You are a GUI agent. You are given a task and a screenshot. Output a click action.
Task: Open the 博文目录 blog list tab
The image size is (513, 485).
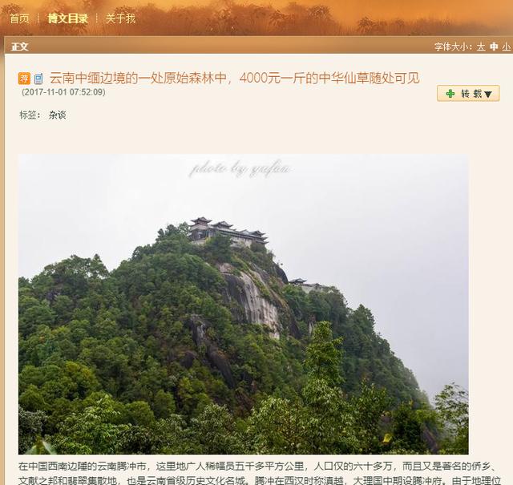pos(67,18)
